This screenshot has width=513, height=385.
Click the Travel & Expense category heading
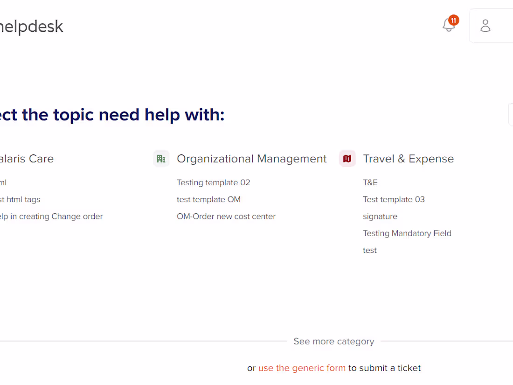(408, 158)
